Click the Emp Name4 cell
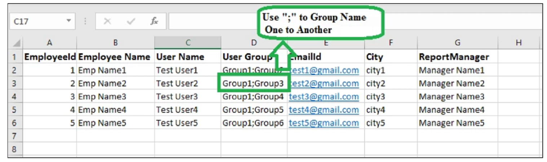Viewport: 547px width, 162px height. coord(115,110)
